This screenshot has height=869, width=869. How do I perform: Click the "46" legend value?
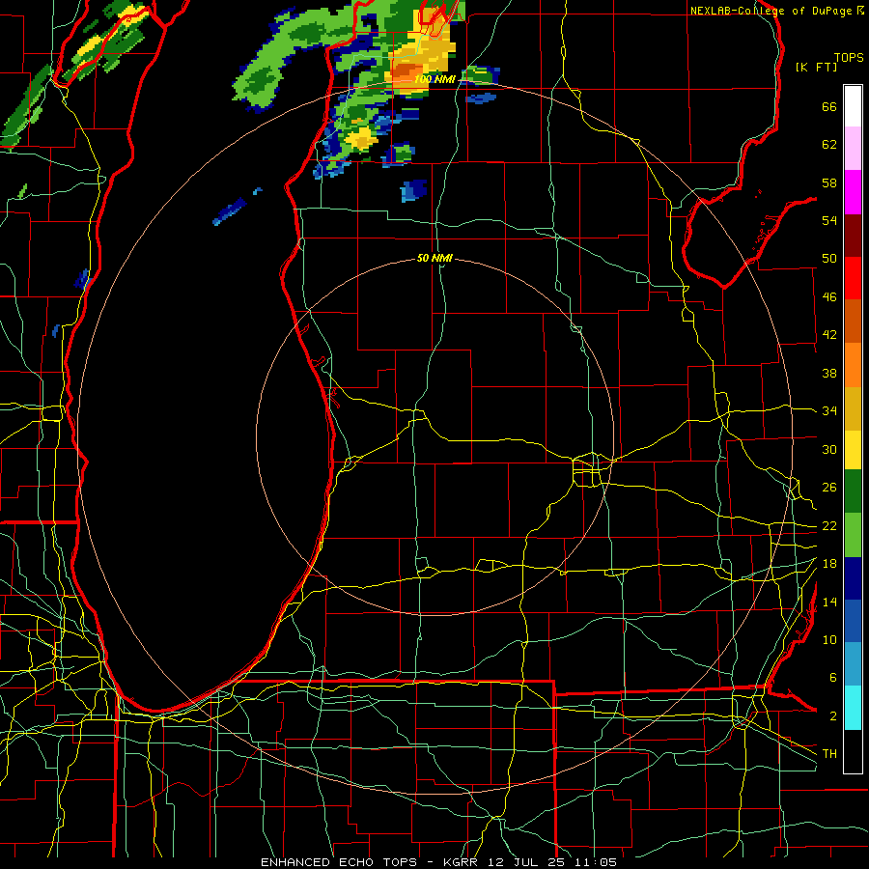tap(829, 297)
